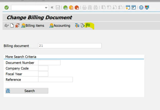Click the red Cancel icon
This screenshot has height=110, width=160.
(x=77, y=7)
